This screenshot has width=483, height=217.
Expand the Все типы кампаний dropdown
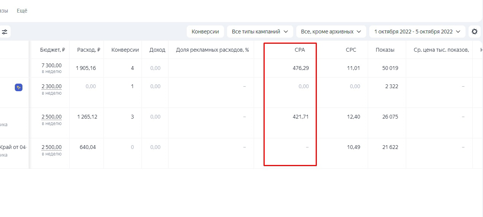260,32
